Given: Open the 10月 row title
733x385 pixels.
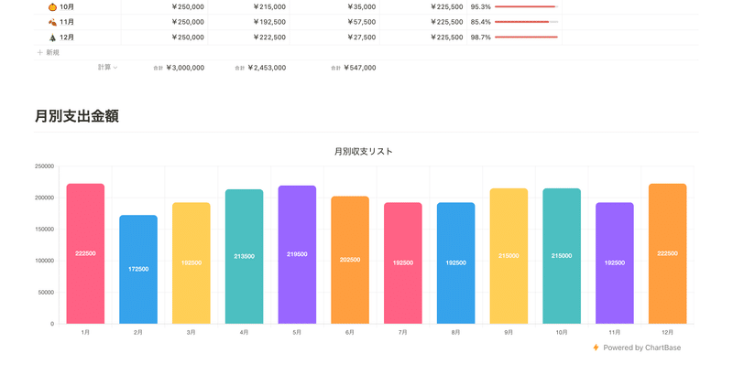Looking at the screenshot, I should click(x=67, y=7).
